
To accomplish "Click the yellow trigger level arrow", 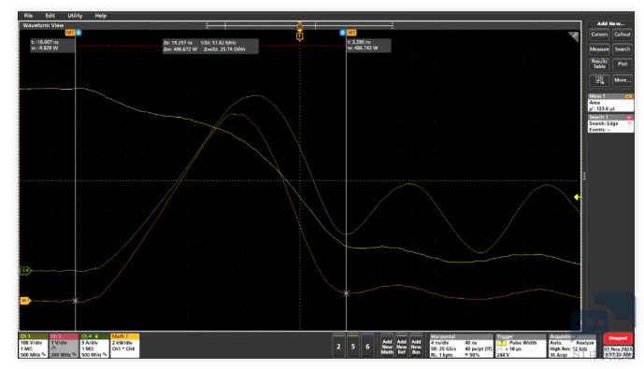I will tap(577, 197).
